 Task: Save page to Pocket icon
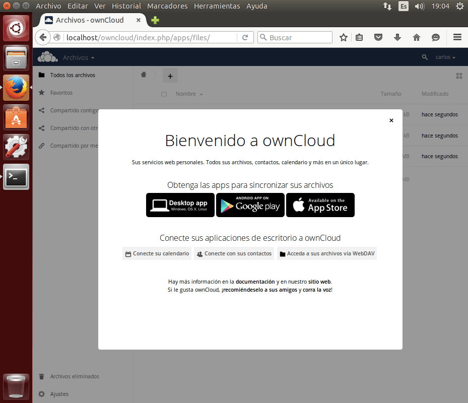(378, 37)
